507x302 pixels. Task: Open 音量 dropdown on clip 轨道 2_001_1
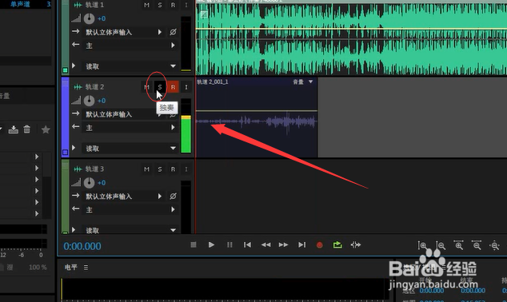(x=311, y=81)
